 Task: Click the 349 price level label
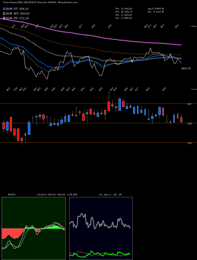click(190, 124)
